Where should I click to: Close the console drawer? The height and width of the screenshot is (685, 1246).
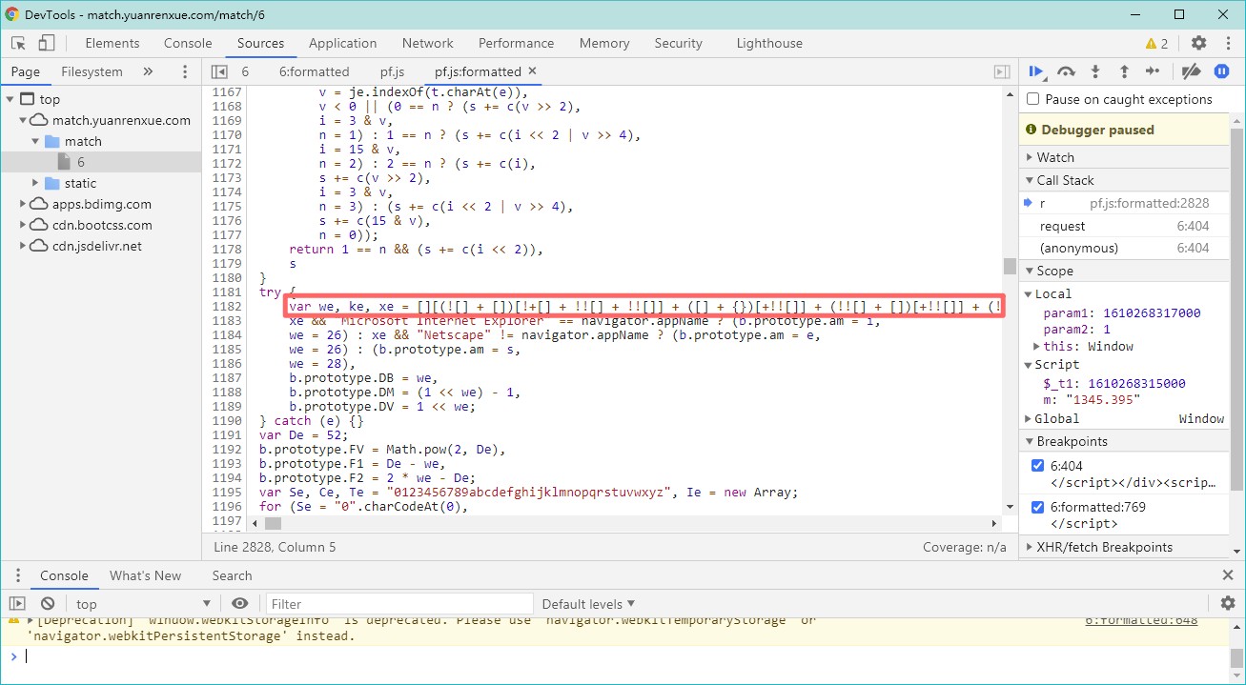pyautogui.click(x=1228, y=574)
